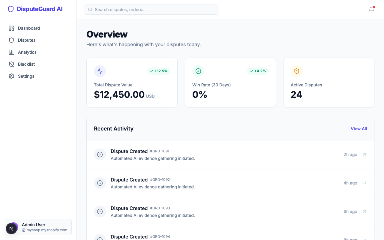Select the Blacklist icon in the sidebar
This screenshot has width=384, height=240.
click(11, 64)
